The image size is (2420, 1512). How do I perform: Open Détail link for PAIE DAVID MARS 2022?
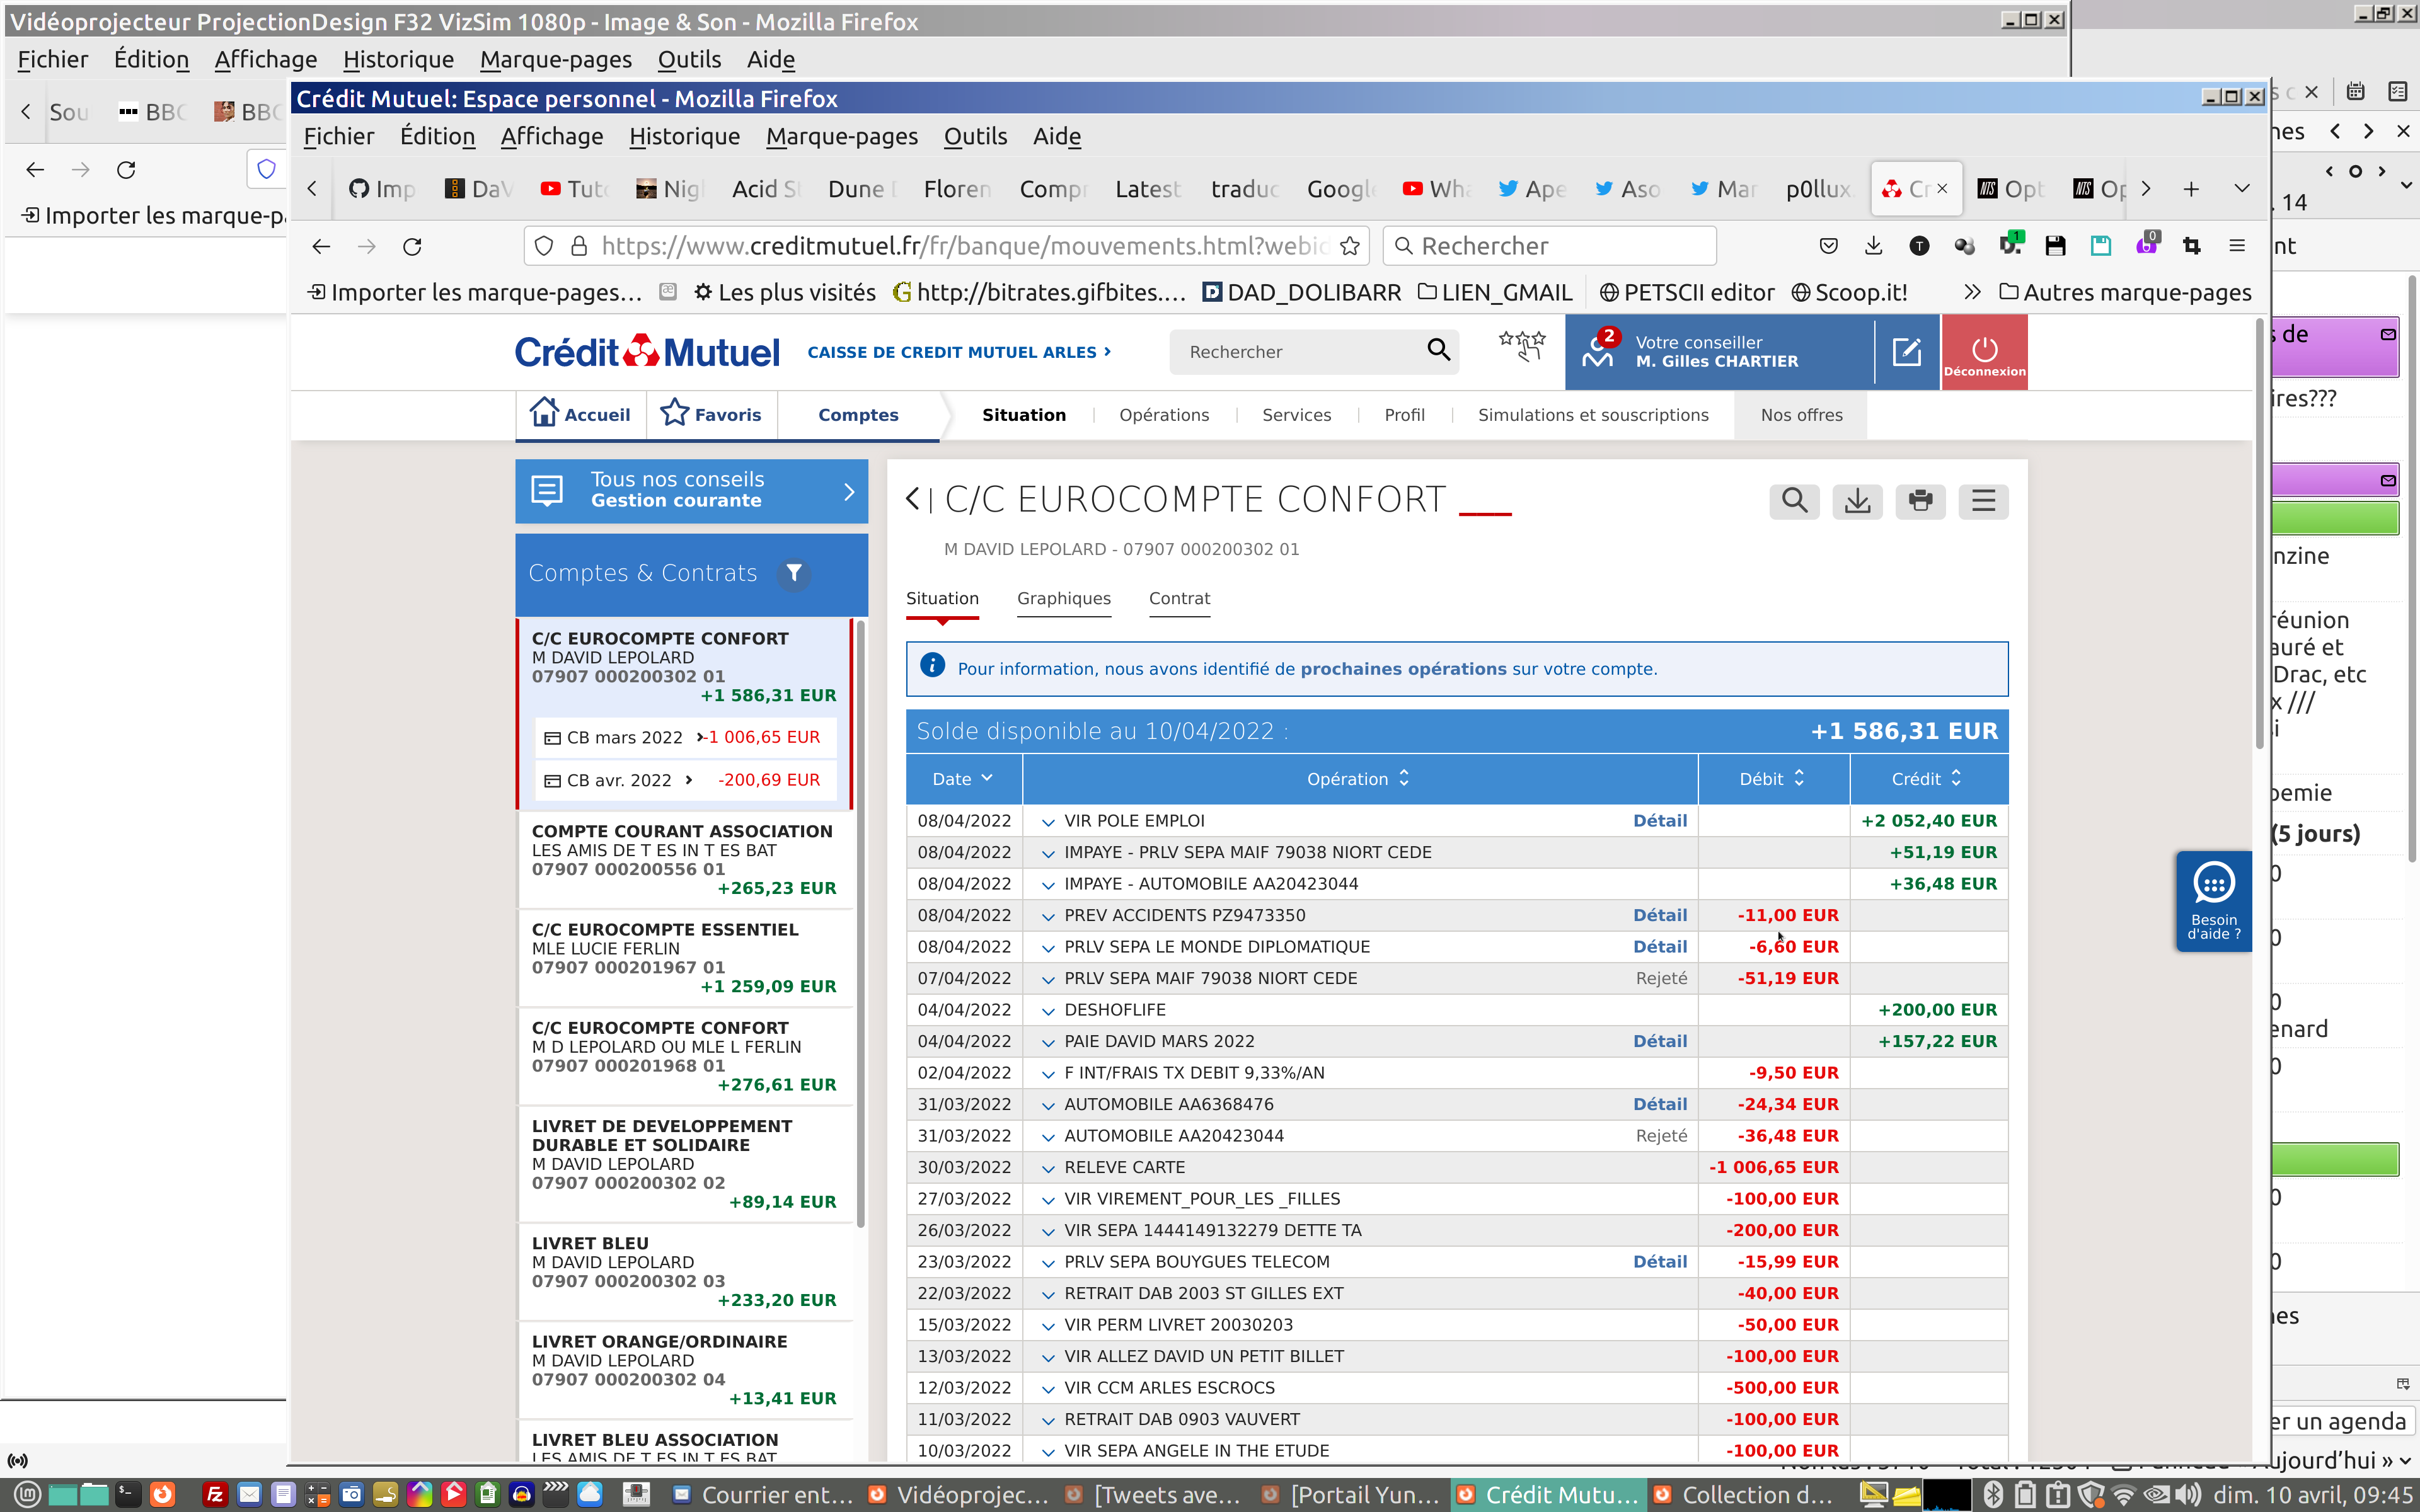(1659, 1041)
